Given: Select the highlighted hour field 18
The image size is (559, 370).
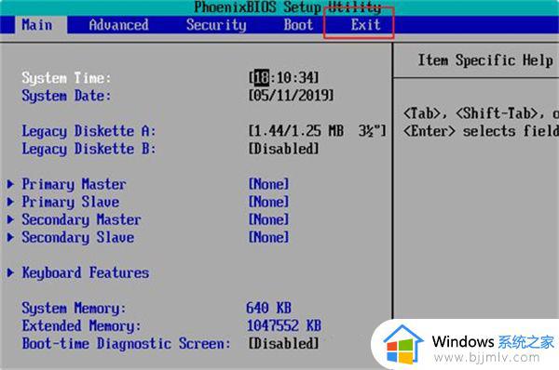Looking at the screenshot, I should [x=262, y=77].
